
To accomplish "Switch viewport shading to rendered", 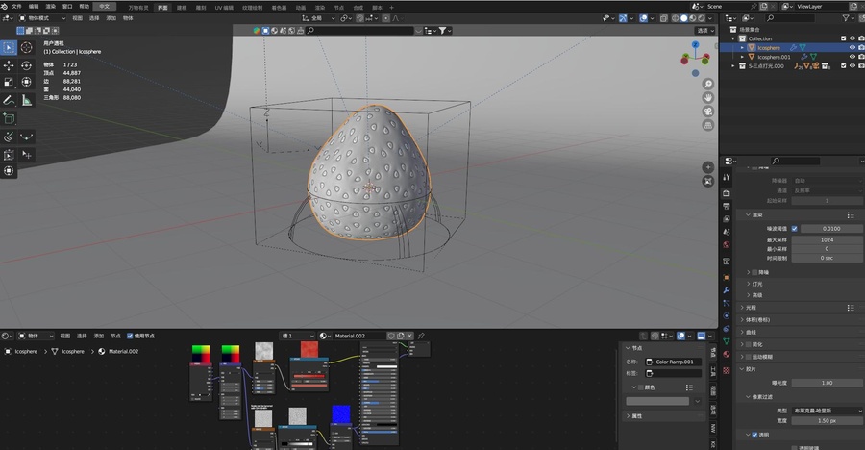I will pos(702,18).
